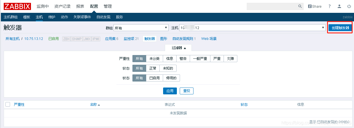354x128 pixels.
Task: Click the Zabbix logo
Action: click(17, 6)
